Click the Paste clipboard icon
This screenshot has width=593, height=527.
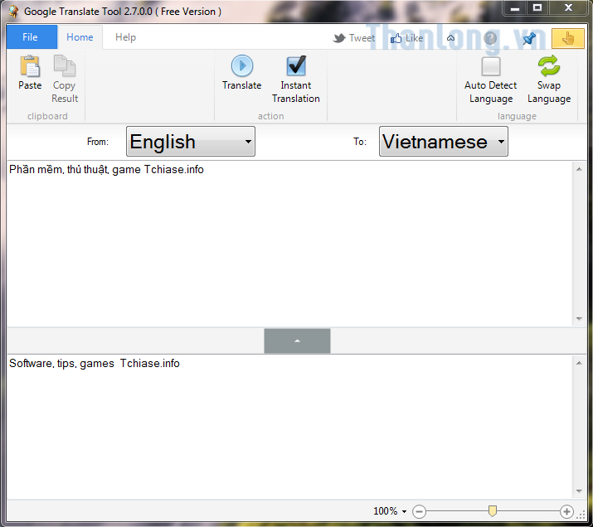[x=30, y=66]
